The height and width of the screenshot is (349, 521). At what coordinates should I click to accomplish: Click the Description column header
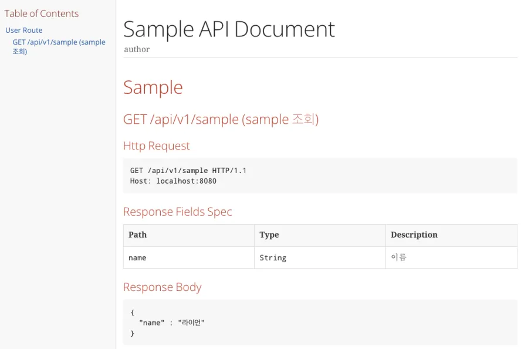tap(451, 235)
